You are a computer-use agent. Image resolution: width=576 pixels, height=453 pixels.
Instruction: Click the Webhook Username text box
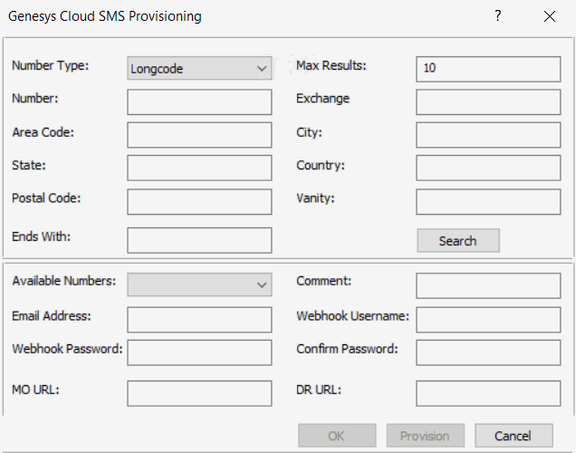point(488,319)
